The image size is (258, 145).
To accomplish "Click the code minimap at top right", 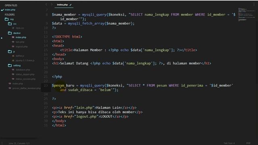I will click(246, 14).
